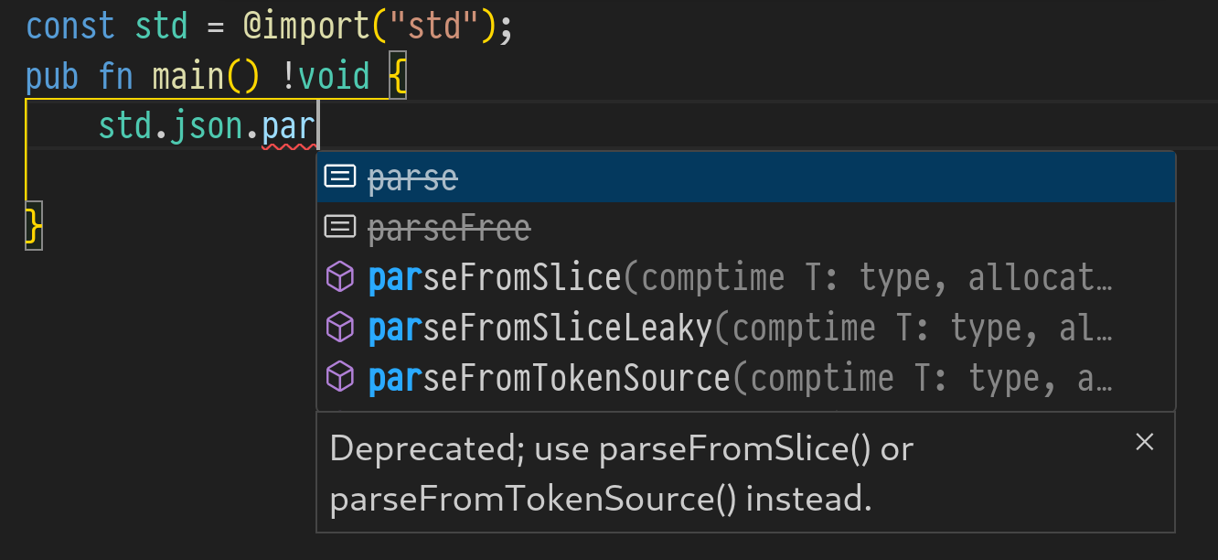The width and height of the screenshot is (1218, 560).
Task: Click the !void return type
Action: [326, 77]
